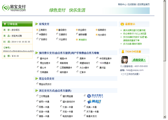Select the 盛大游戏点卡 radio button
The image size is (168, 120).
[61, 101]
